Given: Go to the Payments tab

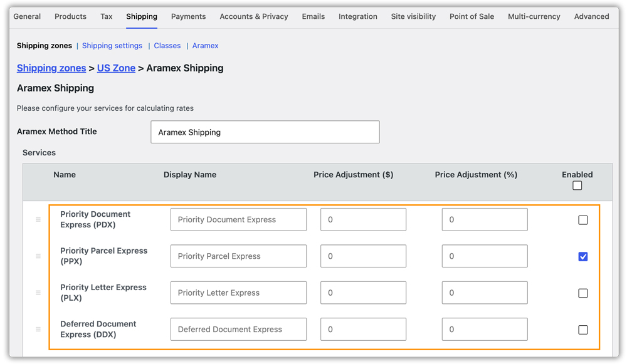Looking at the screenshot, I should tap(188, 16).
